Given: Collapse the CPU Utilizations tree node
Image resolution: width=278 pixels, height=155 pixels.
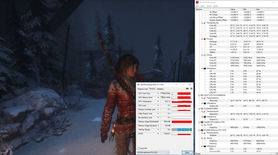Looking at the screenshot, I should 202,69.
